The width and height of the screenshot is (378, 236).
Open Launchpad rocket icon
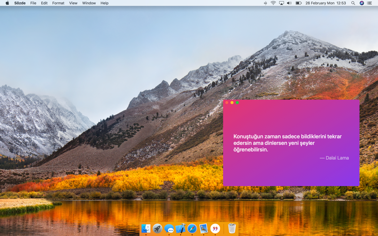click(157, 228)
